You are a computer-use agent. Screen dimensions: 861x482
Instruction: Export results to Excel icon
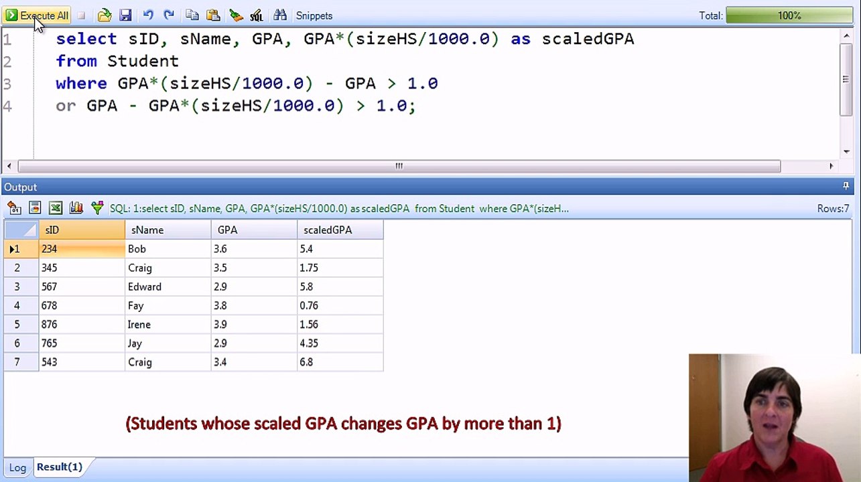click(56, 208)
